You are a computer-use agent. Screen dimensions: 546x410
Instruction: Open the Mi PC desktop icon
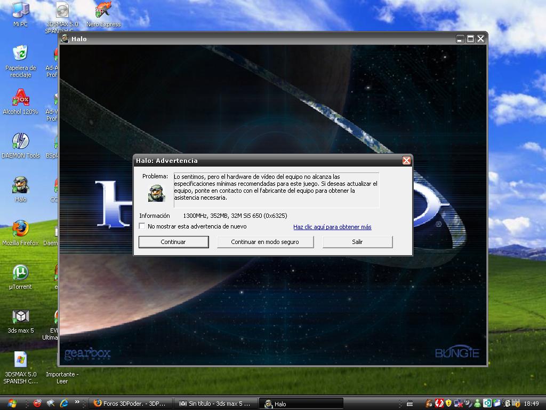point(20,14)
